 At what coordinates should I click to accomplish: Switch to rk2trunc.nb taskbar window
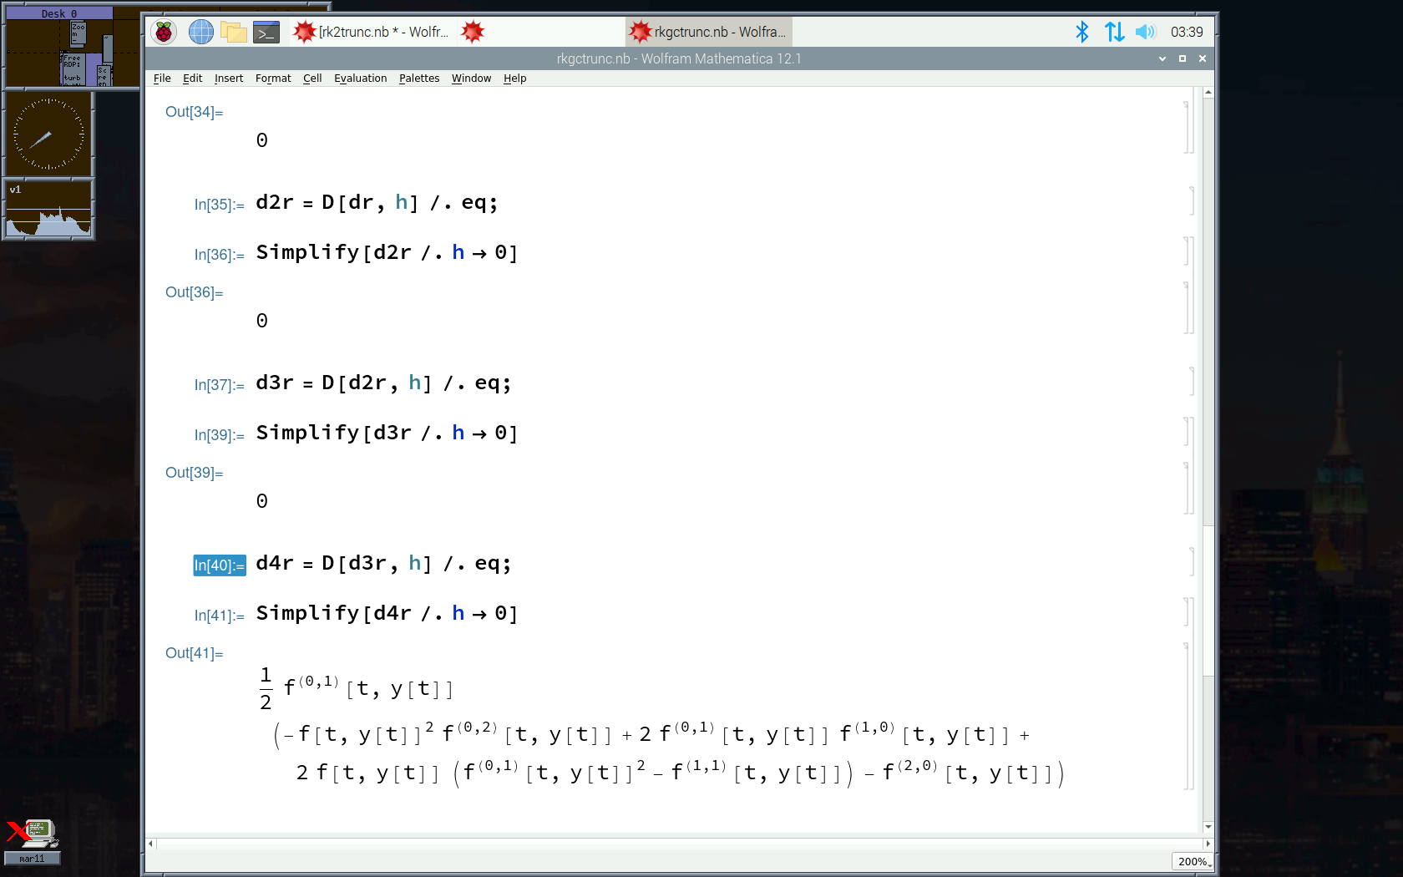[x=372, y=32]
